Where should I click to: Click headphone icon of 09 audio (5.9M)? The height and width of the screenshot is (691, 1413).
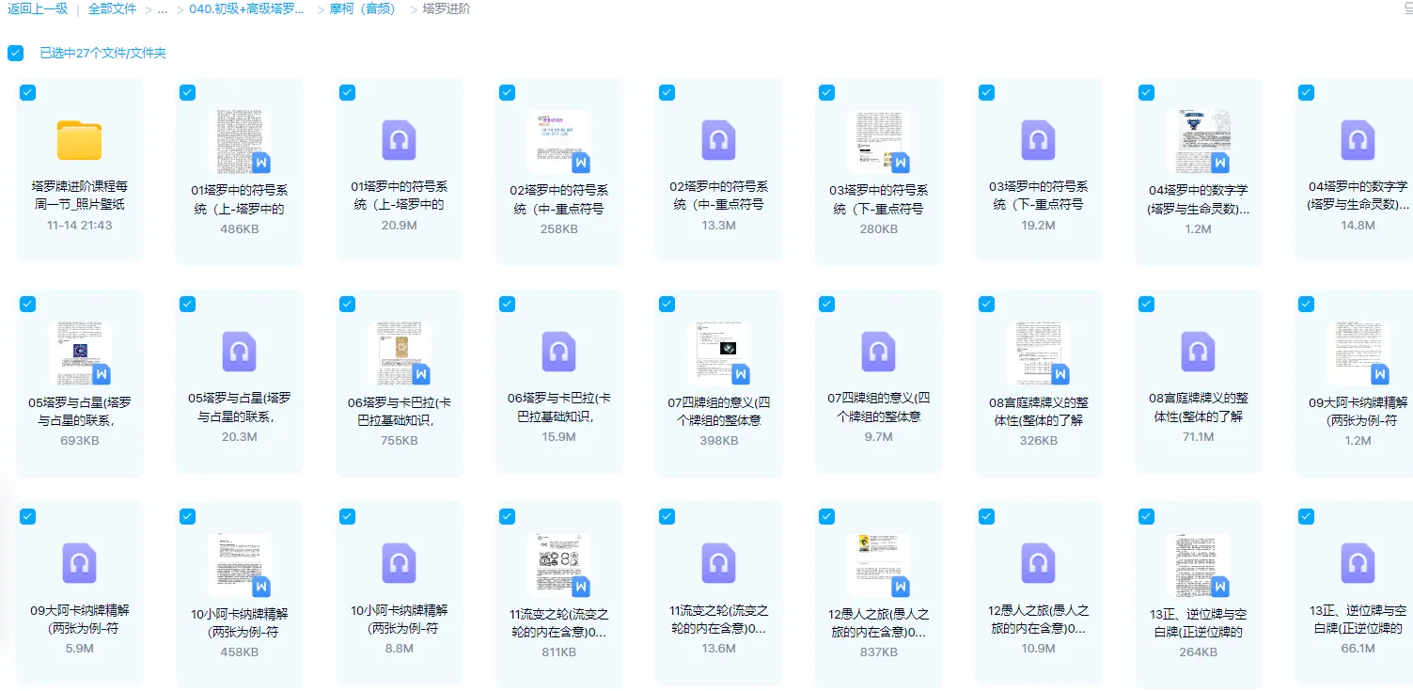pos(80,563)
